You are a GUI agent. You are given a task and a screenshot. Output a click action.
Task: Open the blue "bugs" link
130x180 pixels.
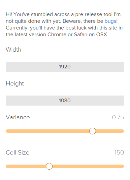pos(110,21)
